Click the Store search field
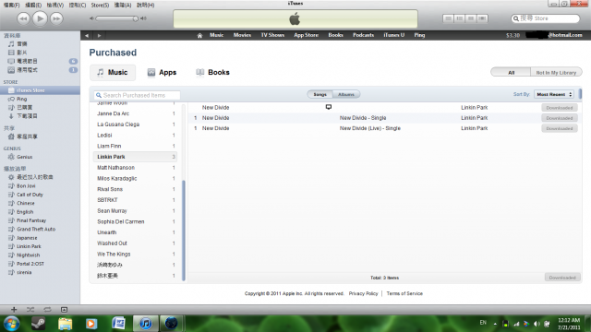The image size is (591, 332). (x=546, y=18)
